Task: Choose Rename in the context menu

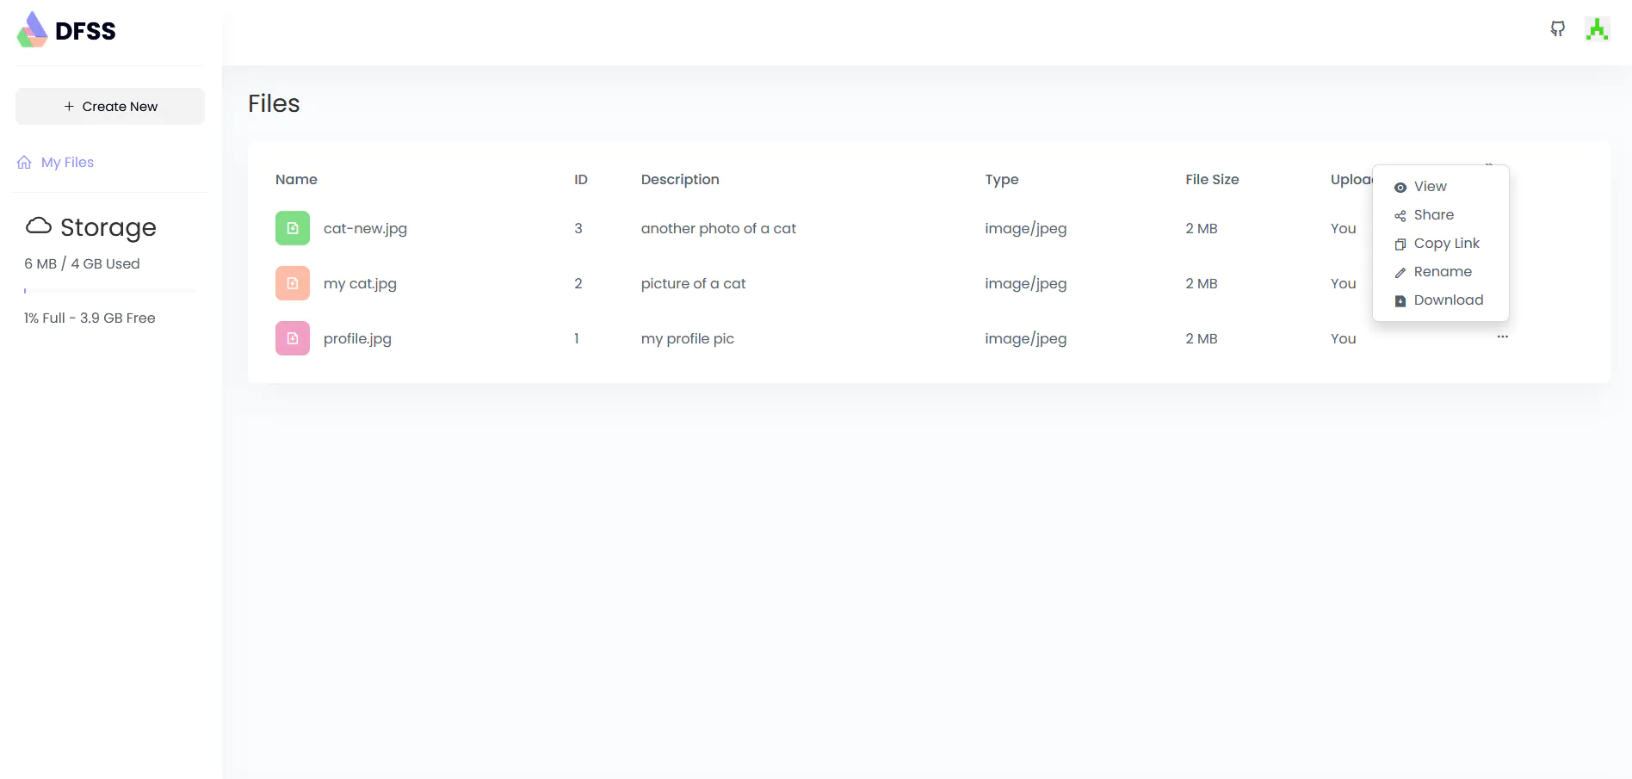Action: pyautogui.click(x=1442, y=272)
